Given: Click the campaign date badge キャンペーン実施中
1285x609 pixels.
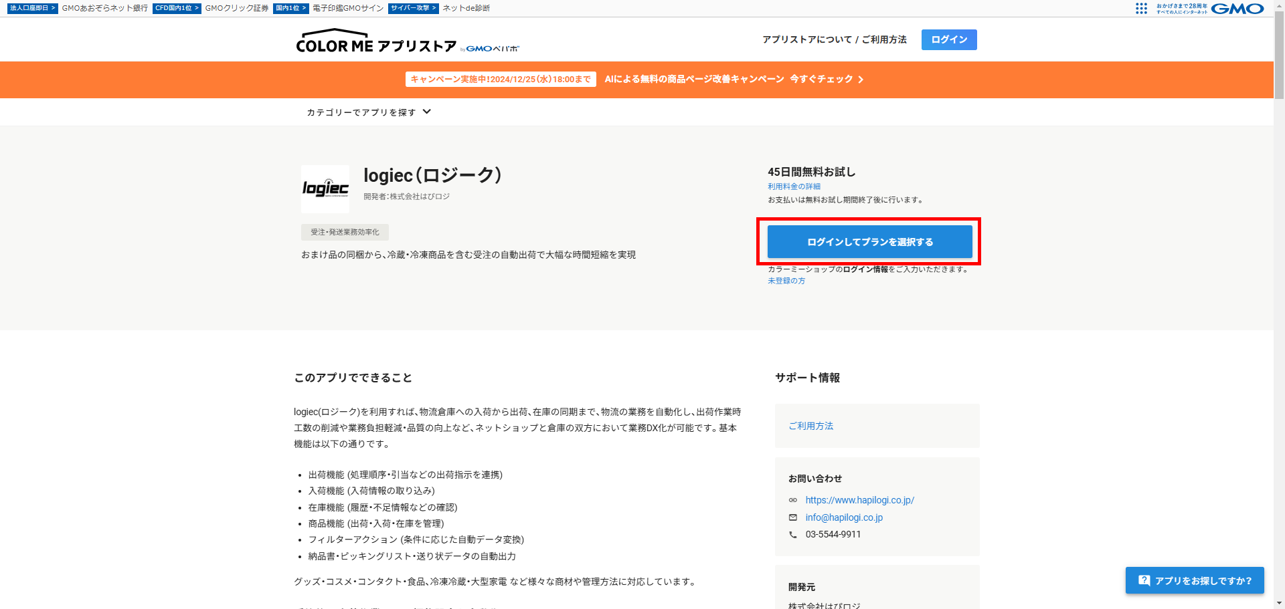Looking at the screenshot, I should click(x=501, y=79).
